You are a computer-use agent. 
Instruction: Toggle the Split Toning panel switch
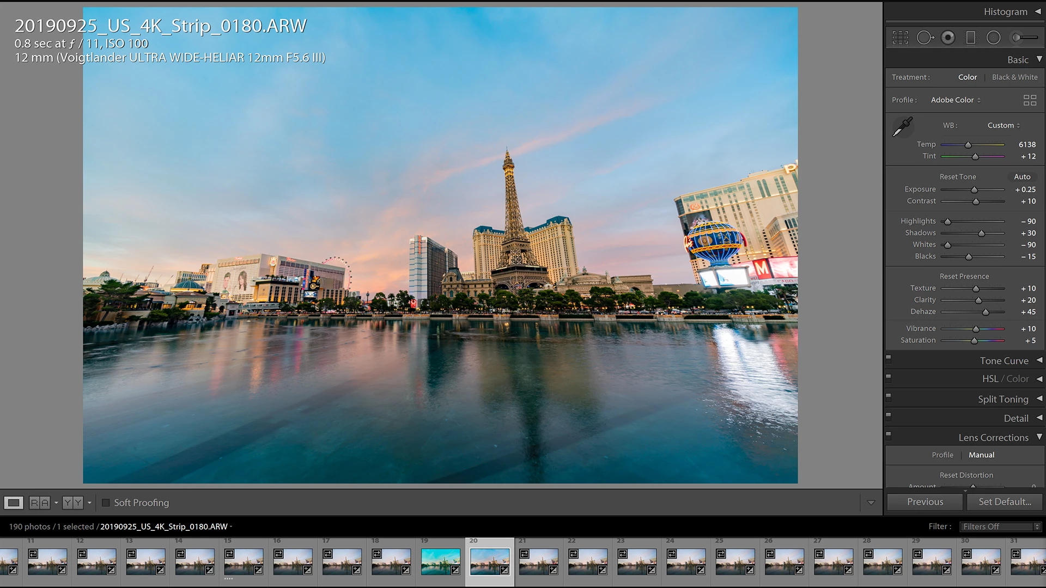889,396
